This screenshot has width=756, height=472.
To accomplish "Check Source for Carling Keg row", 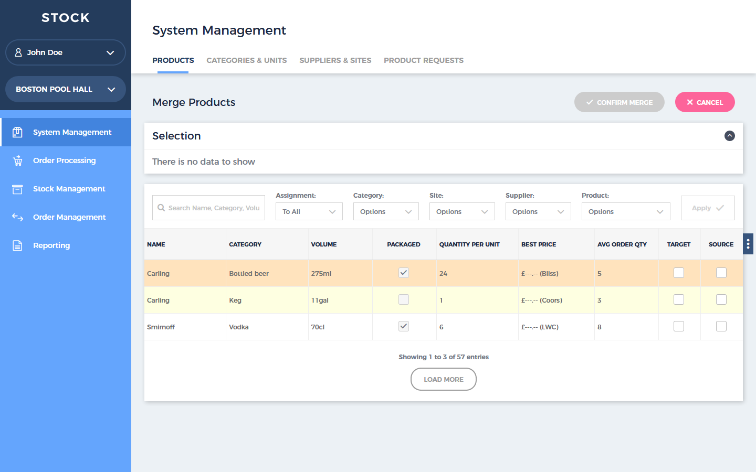I will point(721,299).
